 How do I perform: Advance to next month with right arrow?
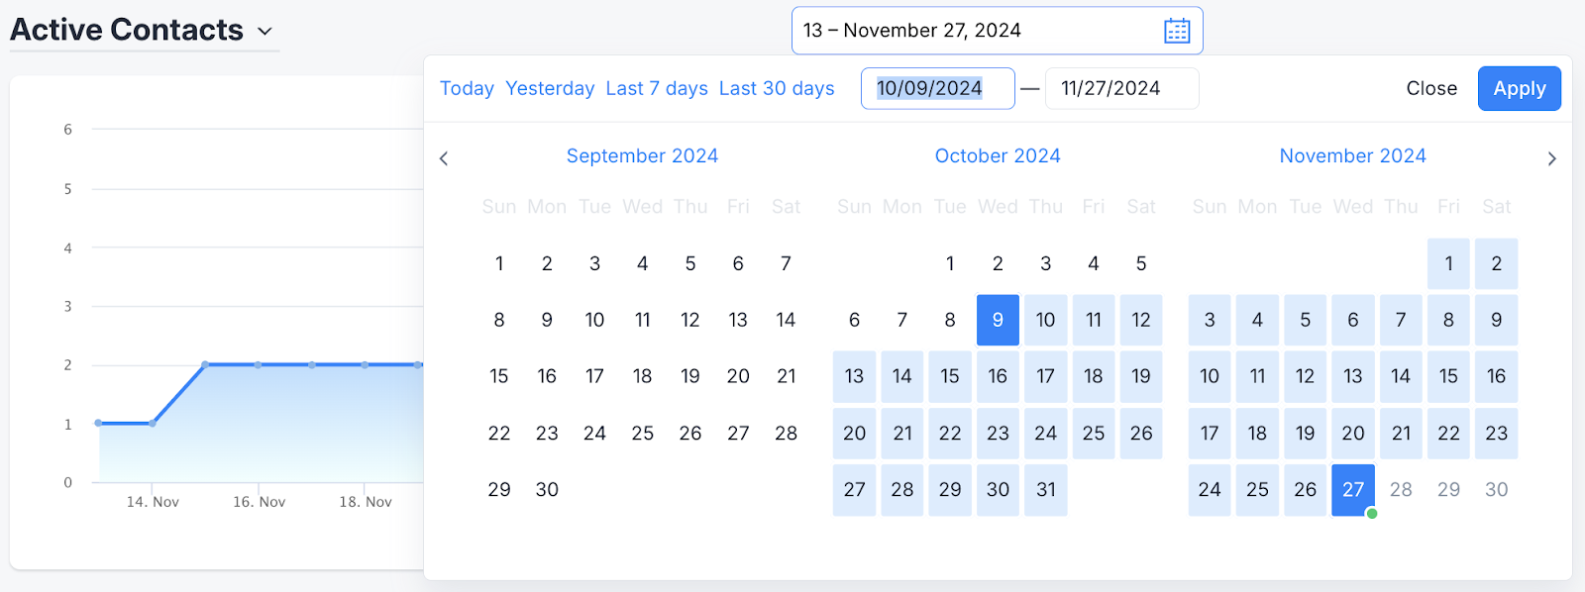1551,158
